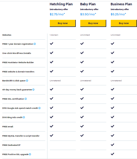Click Baby Plan checkmark for One-click WordPress Installs
The image size is (137, 159).
tap(82, 53)
